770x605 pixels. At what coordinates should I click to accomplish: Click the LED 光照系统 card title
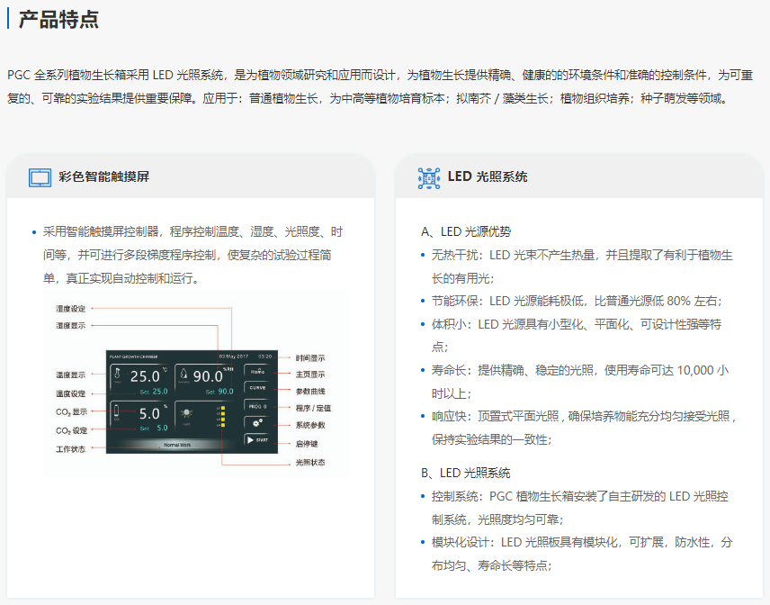pyautogui.click(x=488, y=177)
